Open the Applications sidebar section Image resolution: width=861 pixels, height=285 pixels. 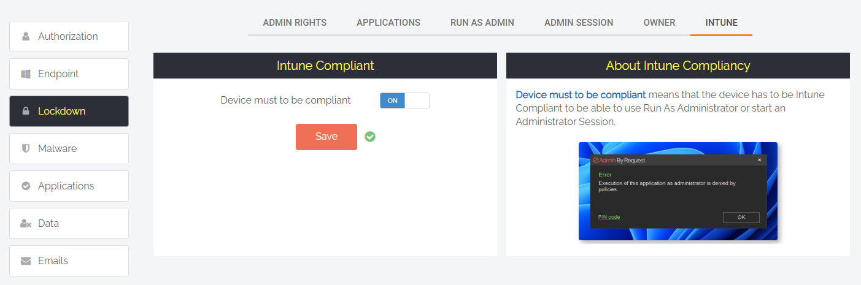(69, 186)
